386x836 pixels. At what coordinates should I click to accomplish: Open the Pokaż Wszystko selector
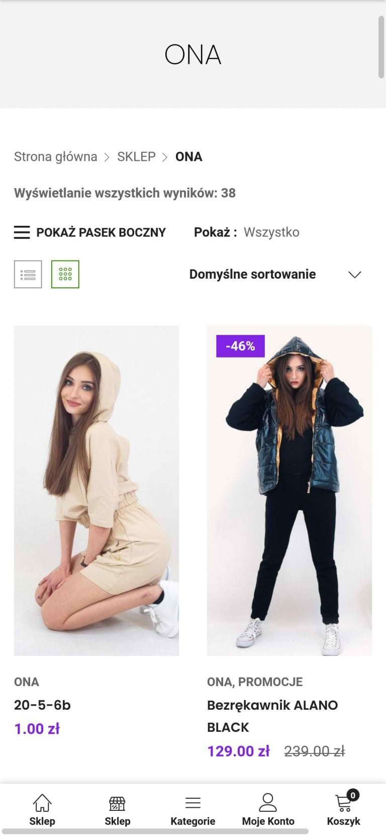coord(271,232)
